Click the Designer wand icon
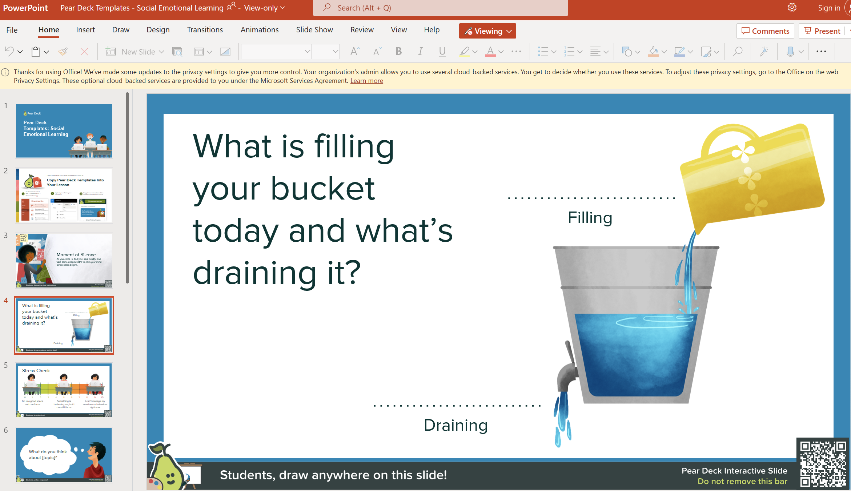The image size is (851, 491). pyautogui.click(x=764, y=52)
